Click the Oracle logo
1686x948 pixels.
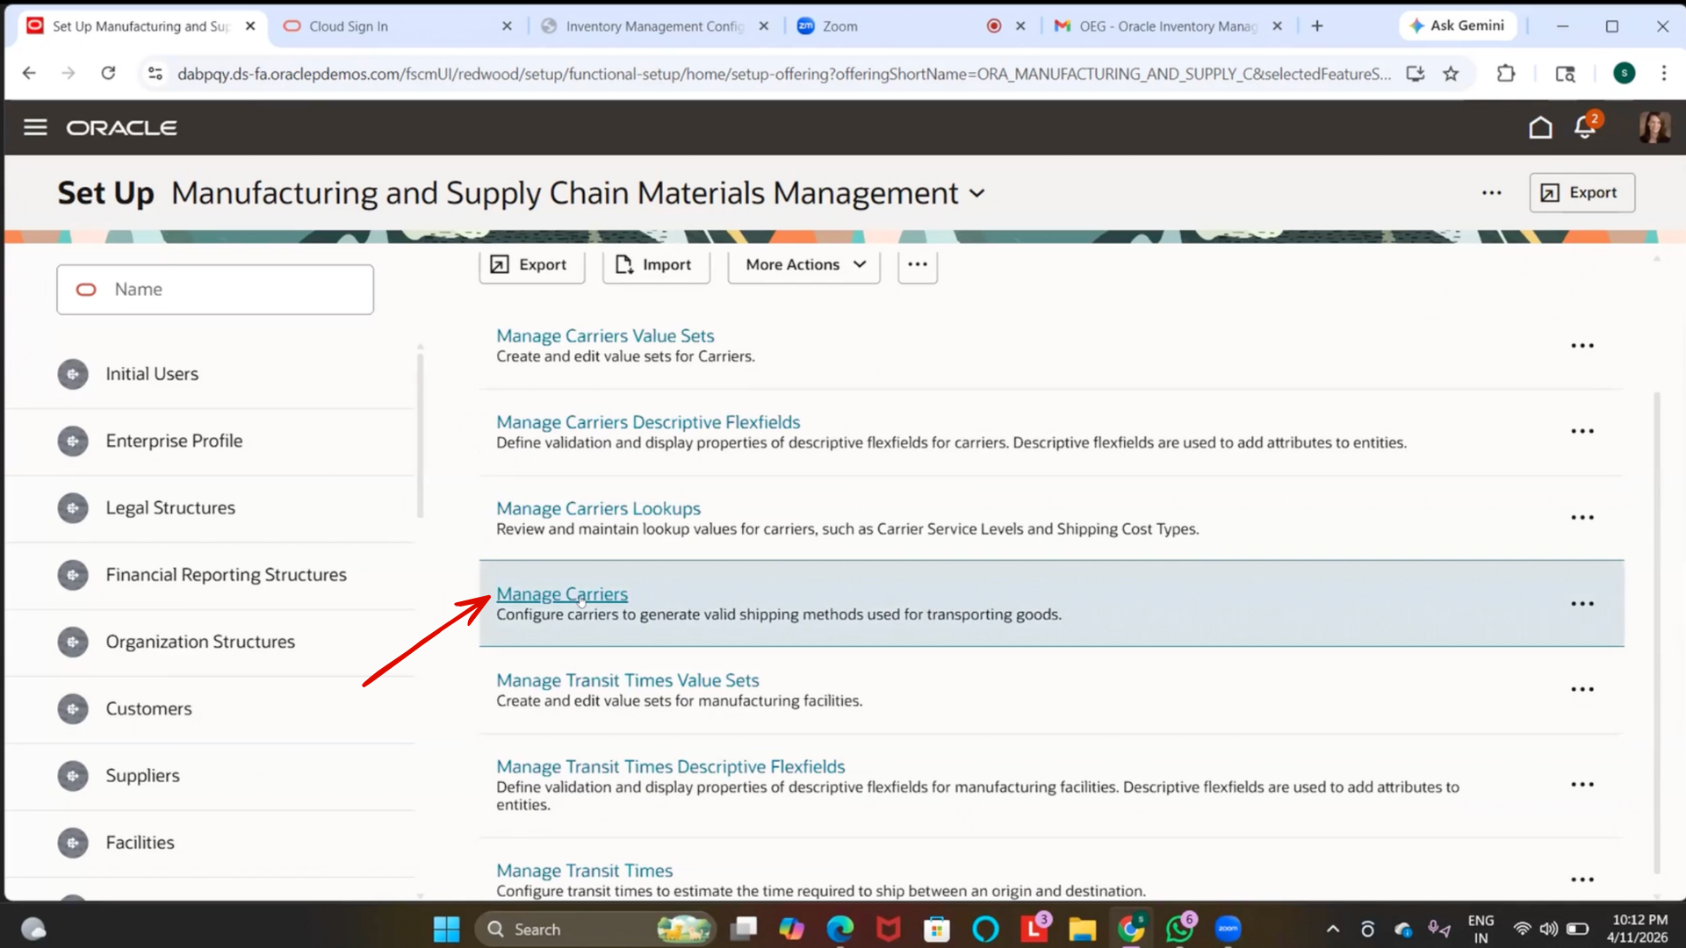(122, 128)
